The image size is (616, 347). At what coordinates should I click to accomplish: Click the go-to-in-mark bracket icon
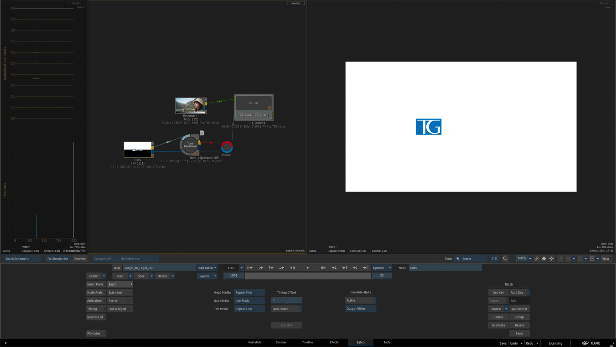tap(271, 268)
